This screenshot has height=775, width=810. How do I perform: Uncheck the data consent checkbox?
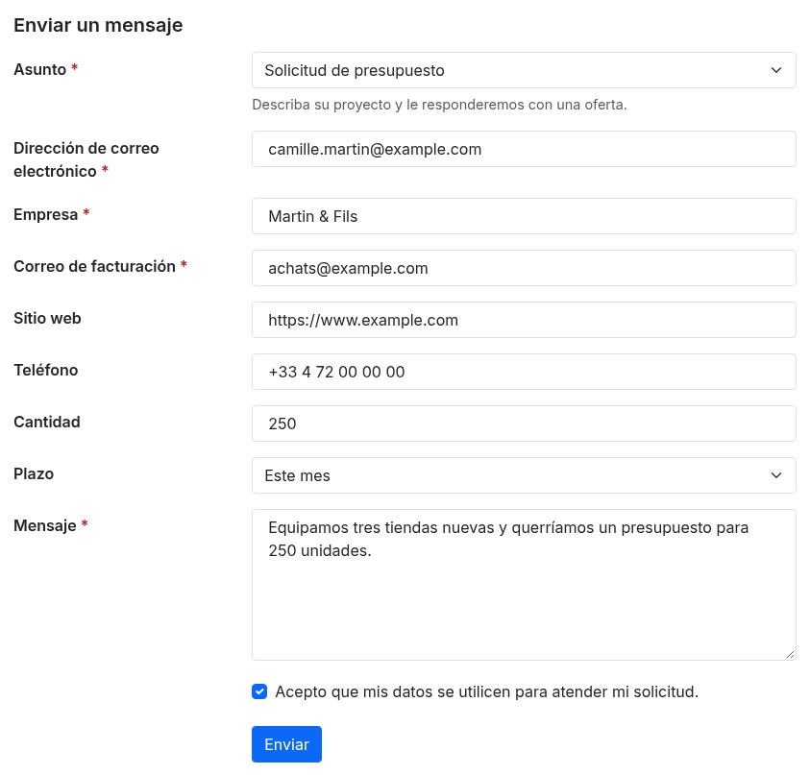259,691
